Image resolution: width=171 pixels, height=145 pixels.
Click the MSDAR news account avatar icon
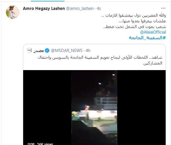click(29, 51)
